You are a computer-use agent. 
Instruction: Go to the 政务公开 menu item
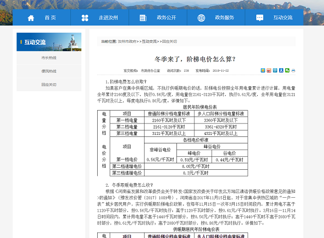click(166, 18)
